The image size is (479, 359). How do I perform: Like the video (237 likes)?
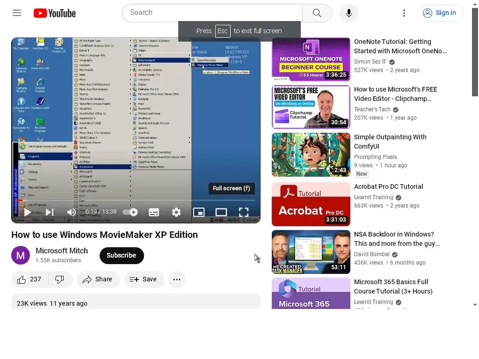[x=29, y=280]
